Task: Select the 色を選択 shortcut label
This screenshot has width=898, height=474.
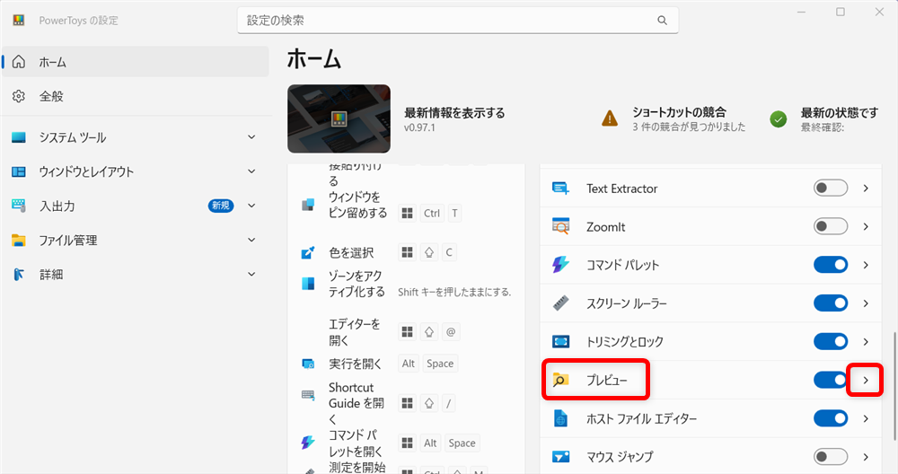Action: [x=351, y=252]
